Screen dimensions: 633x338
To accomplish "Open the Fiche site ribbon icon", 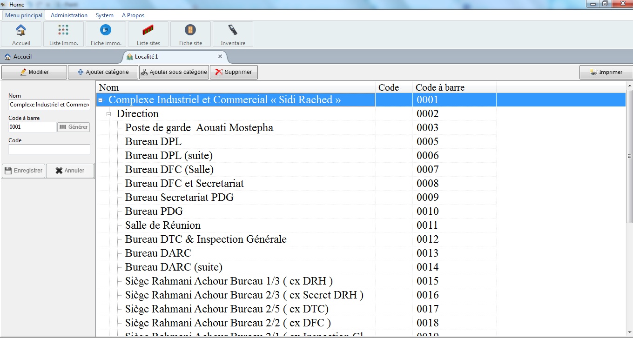I will point(190,34).
